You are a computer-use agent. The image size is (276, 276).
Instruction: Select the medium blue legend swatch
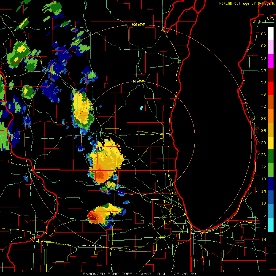tap(271, 197)
